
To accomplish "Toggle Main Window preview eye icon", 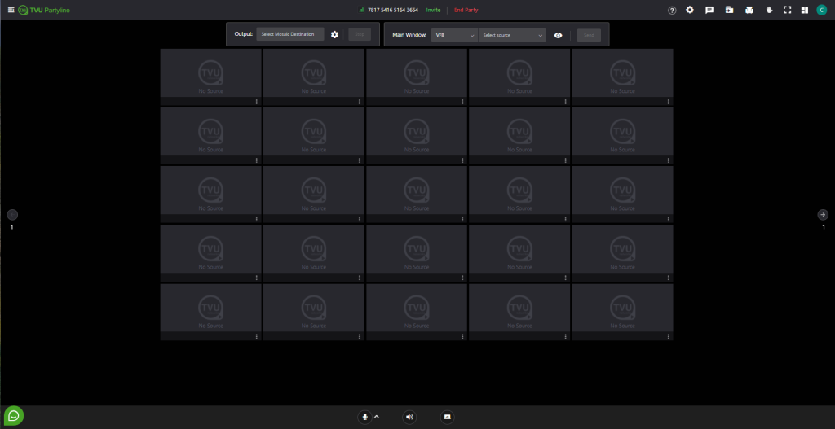I will (x=558, y=35).
